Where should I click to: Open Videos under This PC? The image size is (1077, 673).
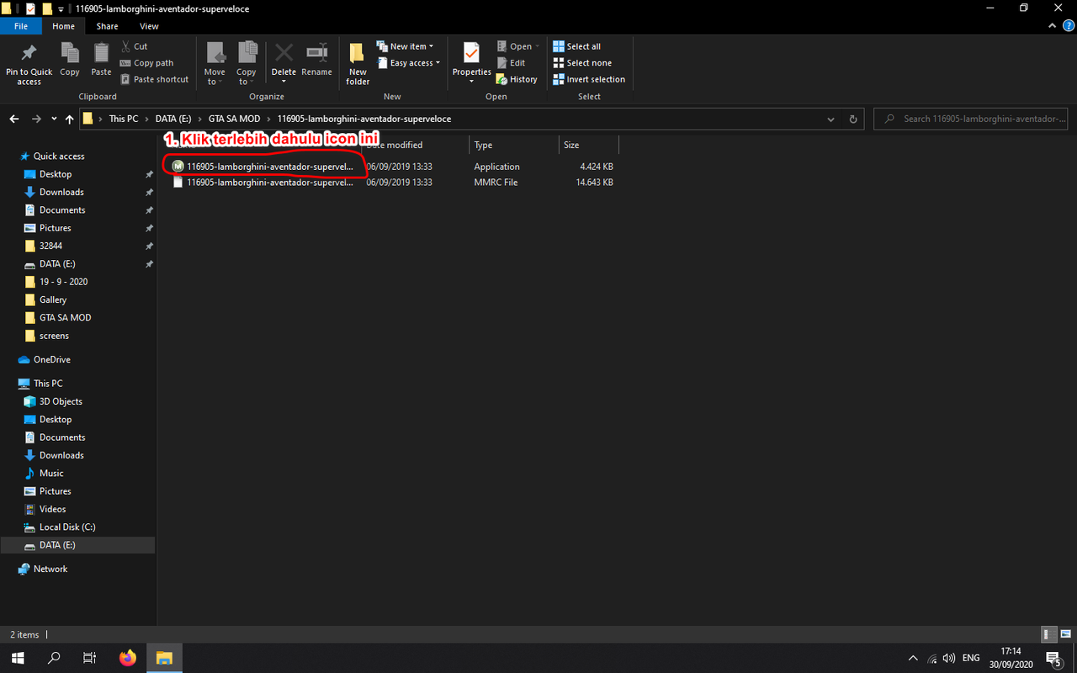(52, 509)
